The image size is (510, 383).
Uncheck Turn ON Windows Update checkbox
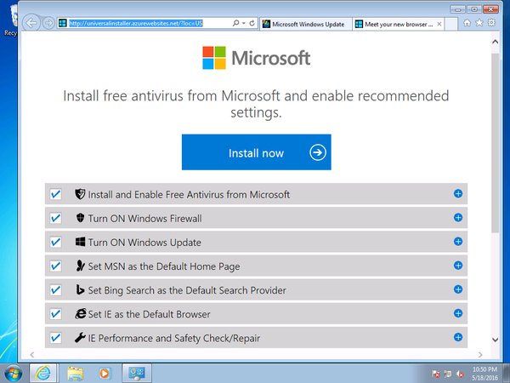(x=55, y=242)
